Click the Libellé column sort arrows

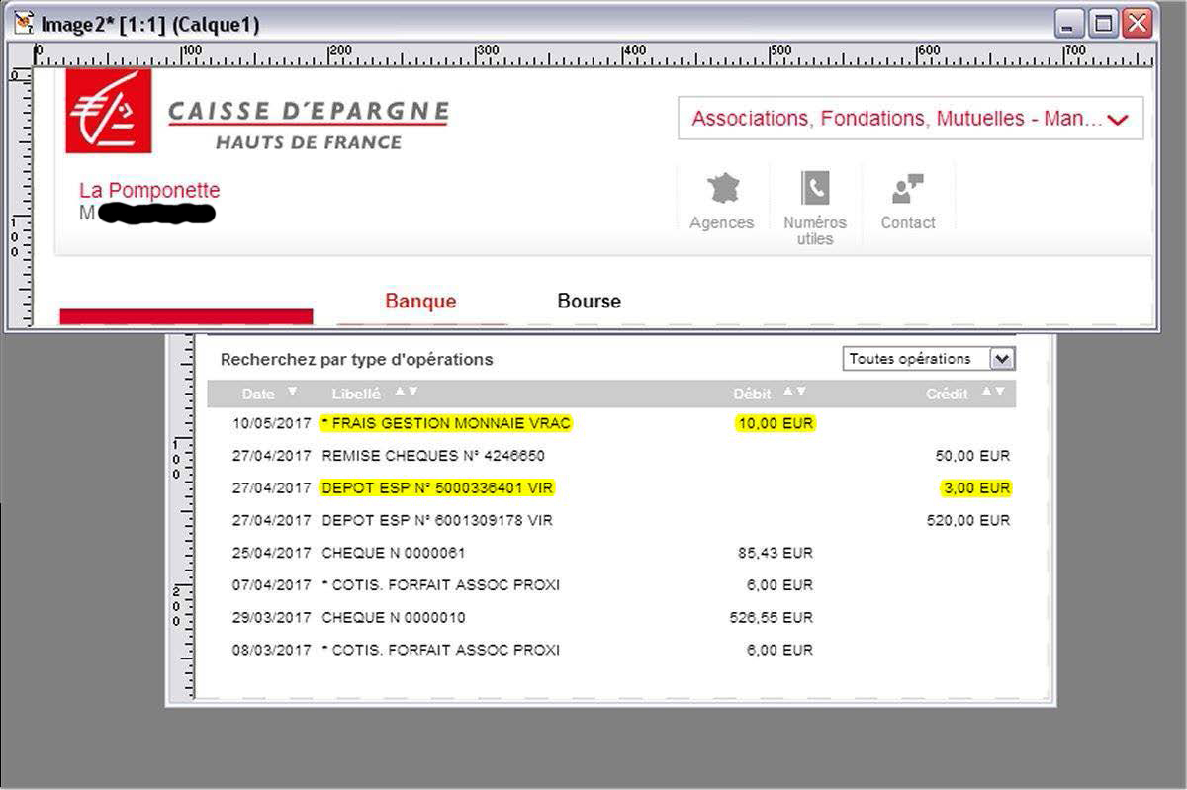point(406,392)
